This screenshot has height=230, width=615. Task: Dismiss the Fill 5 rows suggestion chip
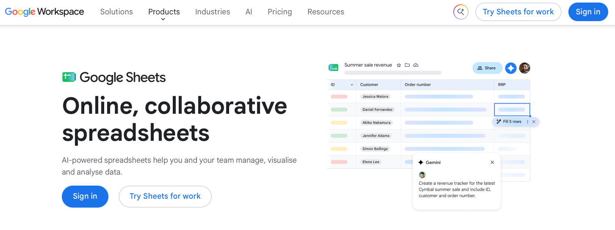(x=534, y=122)
